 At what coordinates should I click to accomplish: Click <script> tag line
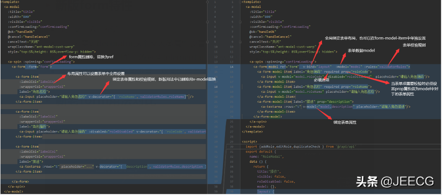249,141
